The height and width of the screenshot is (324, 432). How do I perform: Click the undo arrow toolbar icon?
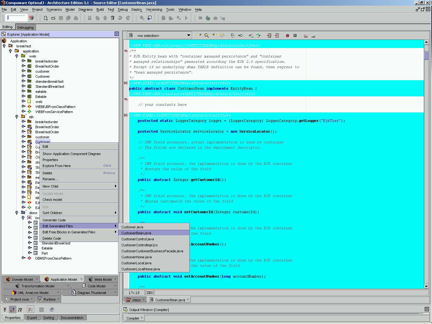[x=120, y=18]
